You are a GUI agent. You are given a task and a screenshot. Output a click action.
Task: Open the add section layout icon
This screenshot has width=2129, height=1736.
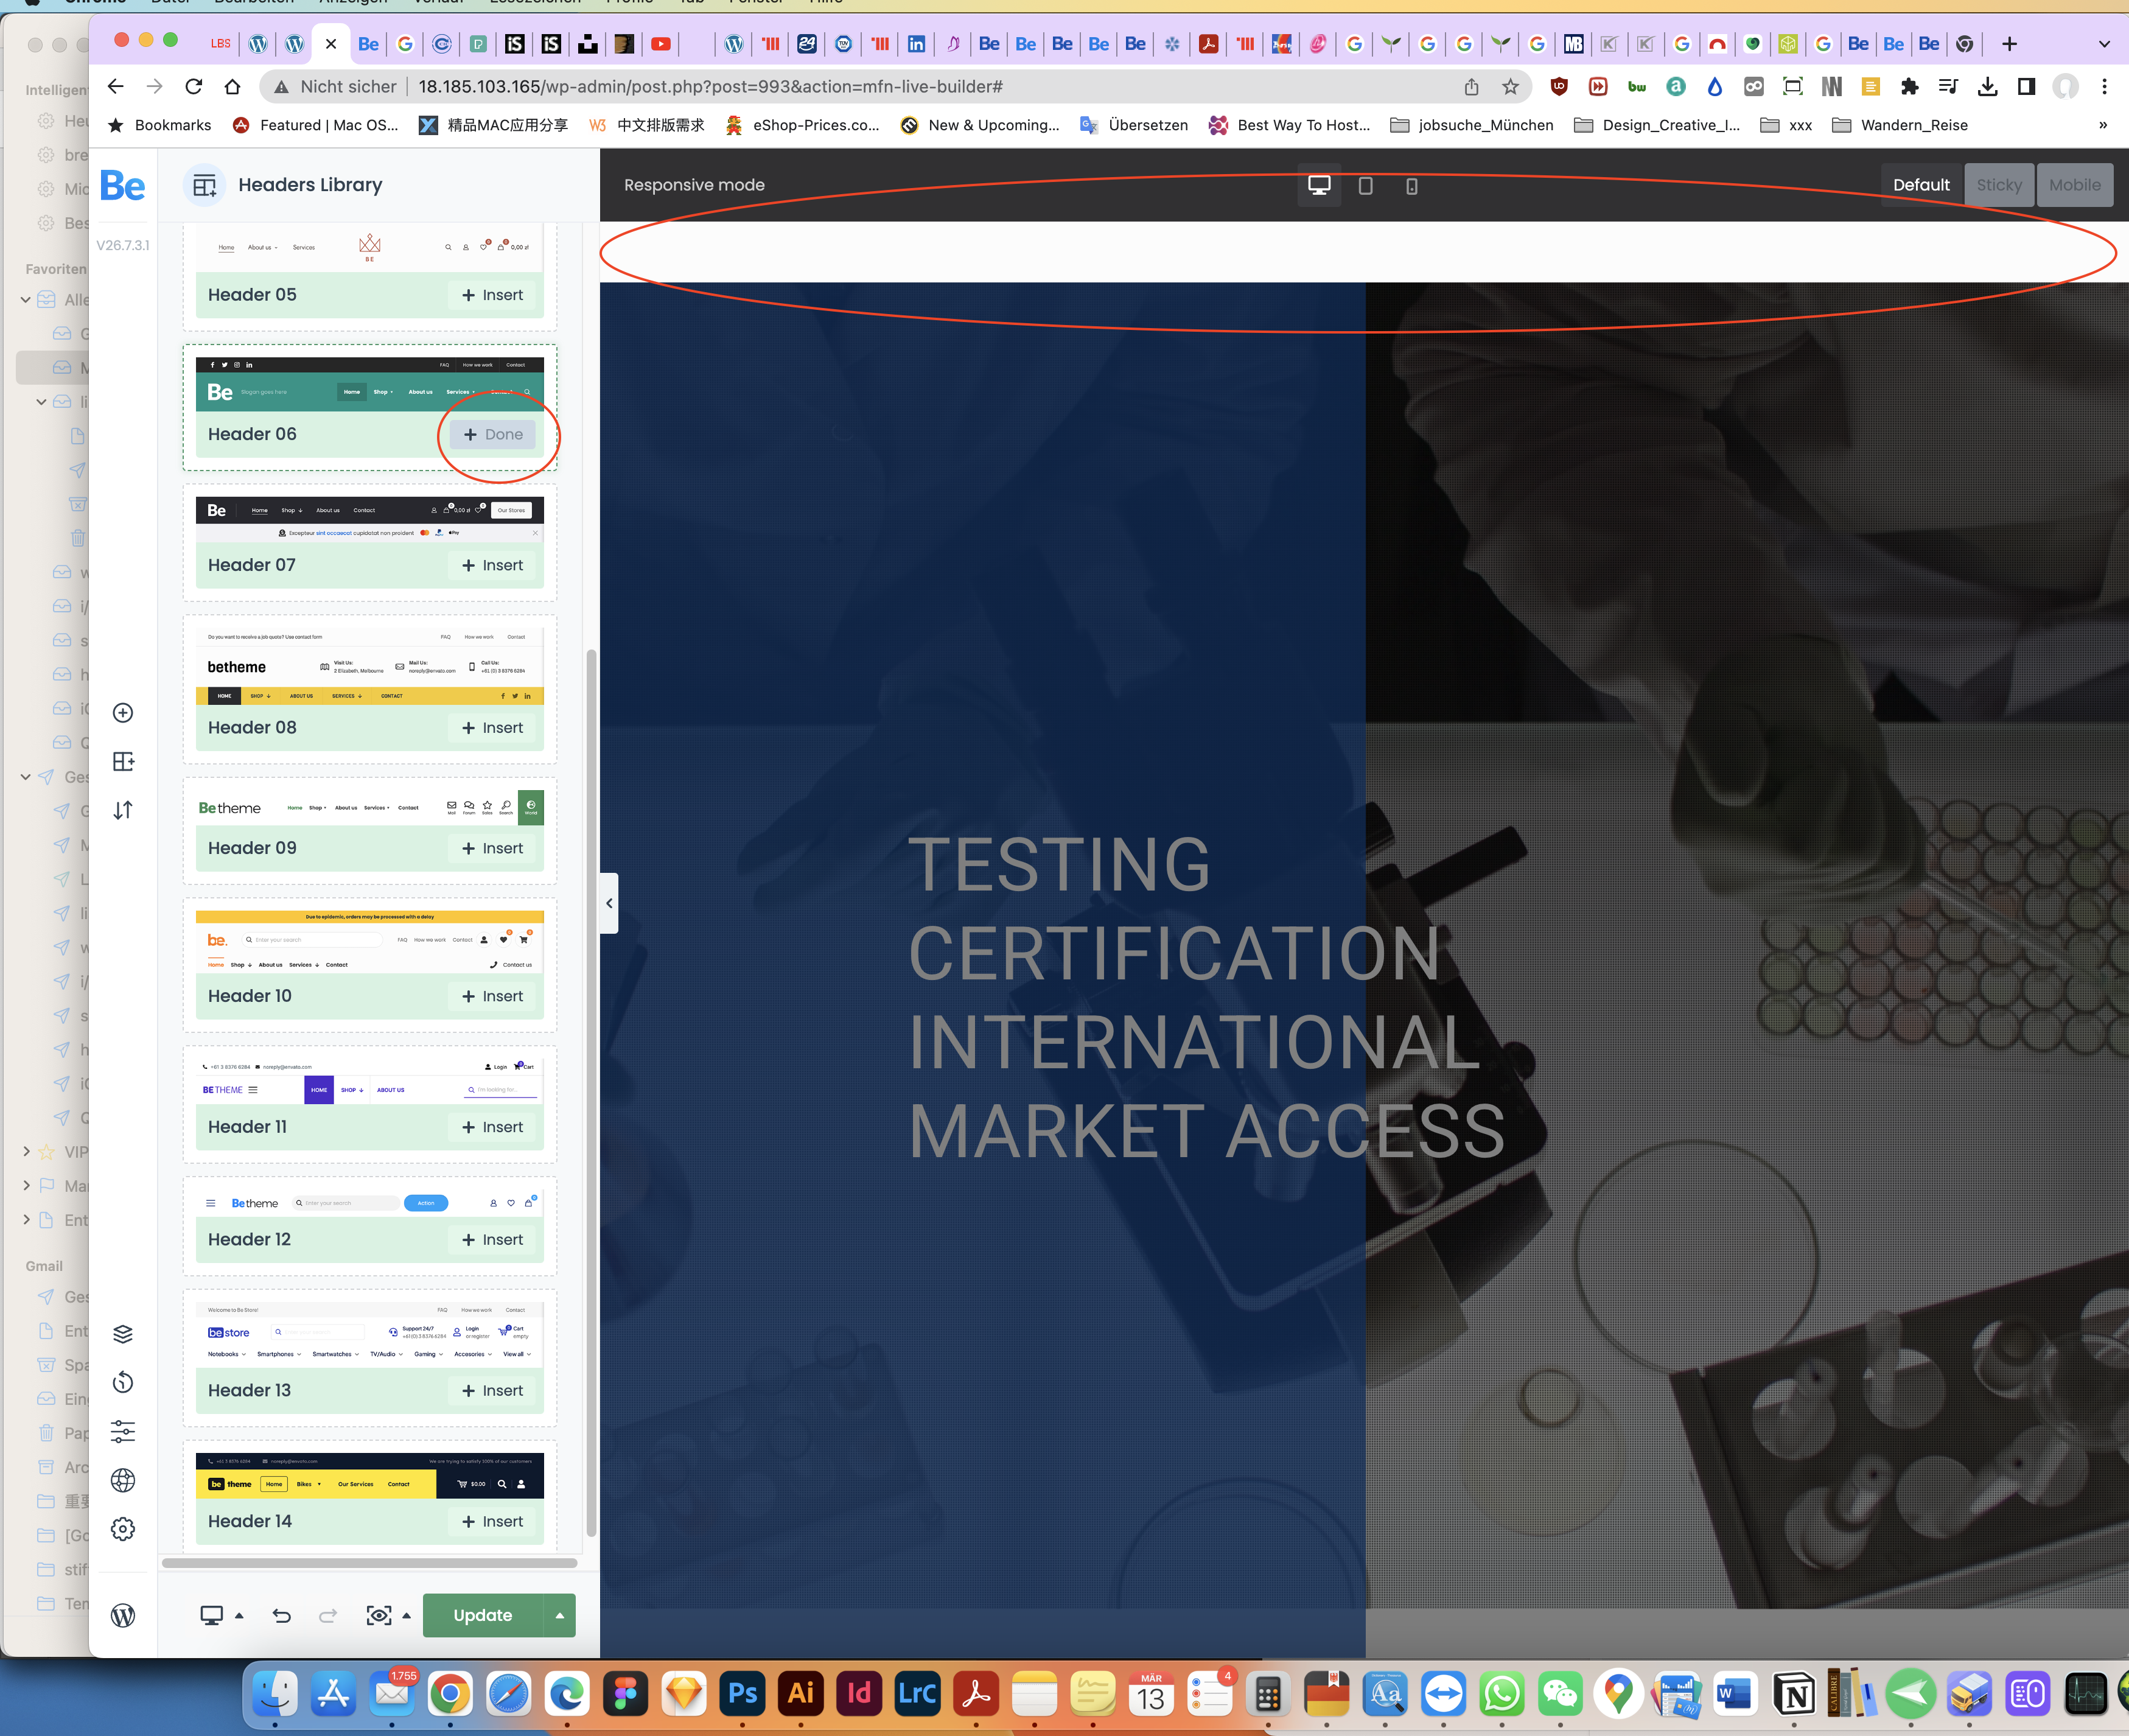point(123,762)
